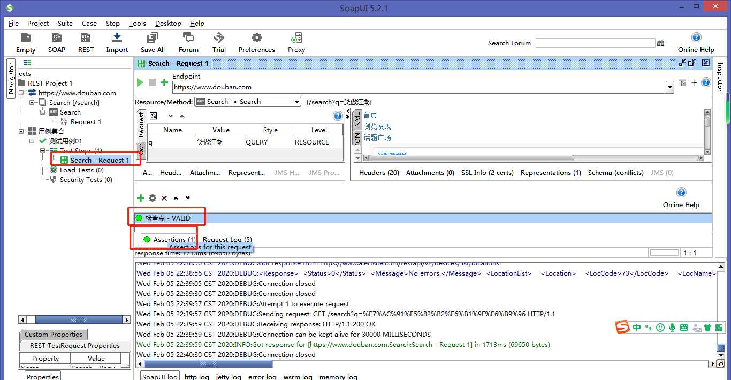The image size is (731, 380).
Task: Open the Suite menu
Action: [x=65, y=23]
